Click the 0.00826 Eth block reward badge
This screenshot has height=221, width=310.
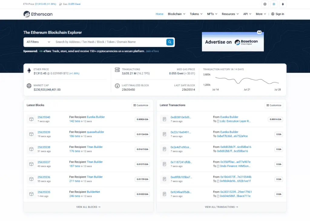point(142,119)
